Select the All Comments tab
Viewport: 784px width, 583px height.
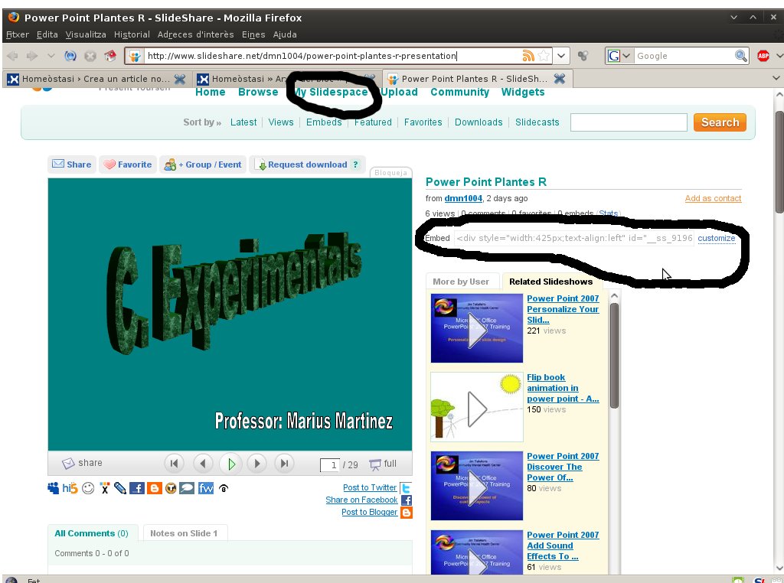92,533
